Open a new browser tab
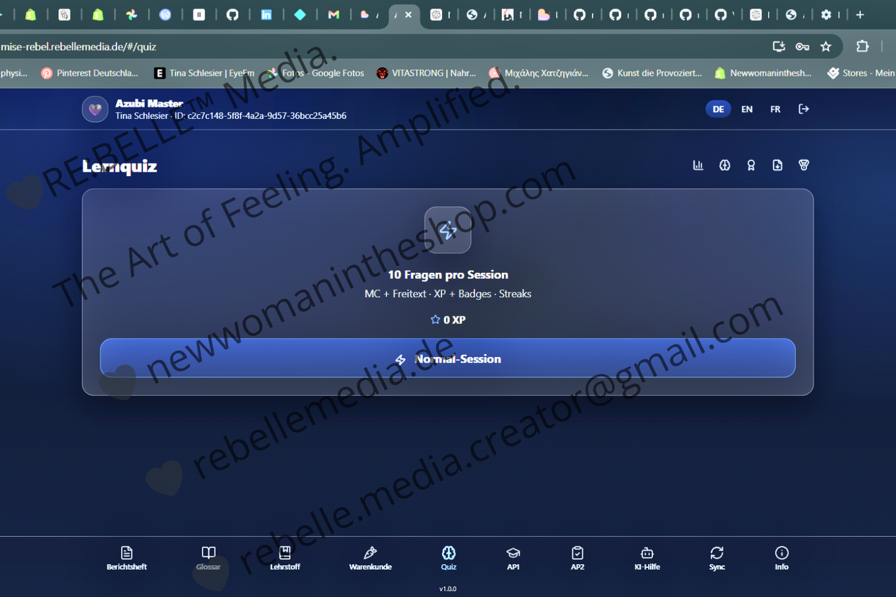Screen dimensions: 896x597 pos(860,14)
